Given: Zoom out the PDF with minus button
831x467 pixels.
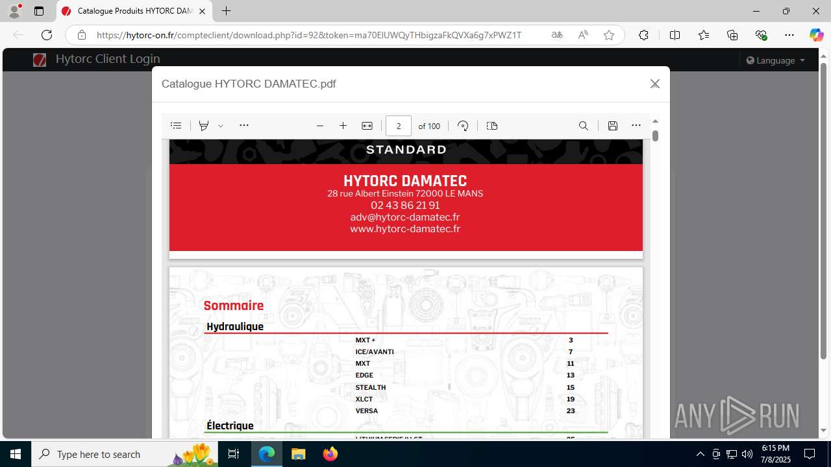Looking at the screenshot, I should click(x=319, y=126).
